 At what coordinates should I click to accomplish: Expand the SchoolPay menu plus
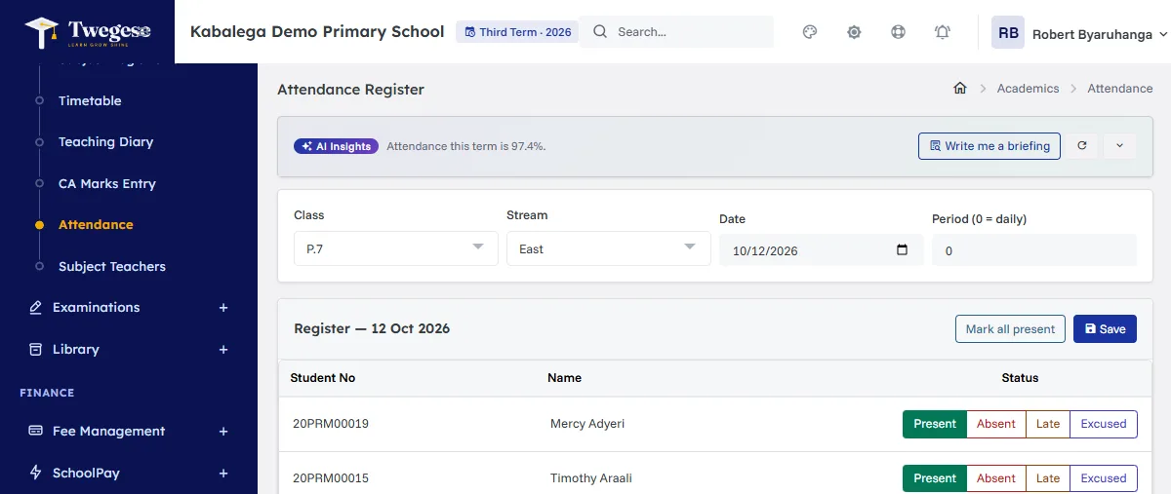(223, 474)
